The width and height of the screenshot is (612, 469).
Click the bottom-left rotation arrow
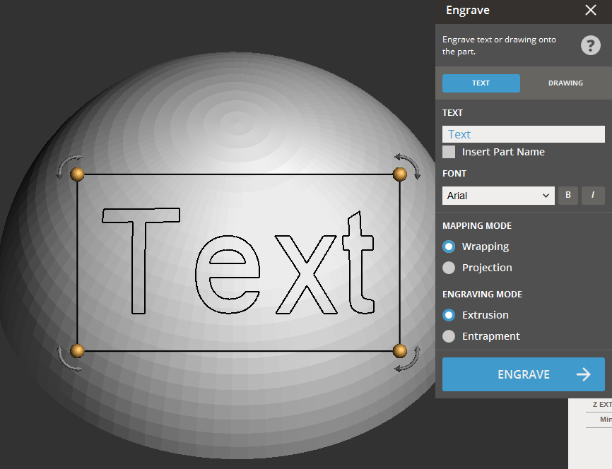click(66, 360)
